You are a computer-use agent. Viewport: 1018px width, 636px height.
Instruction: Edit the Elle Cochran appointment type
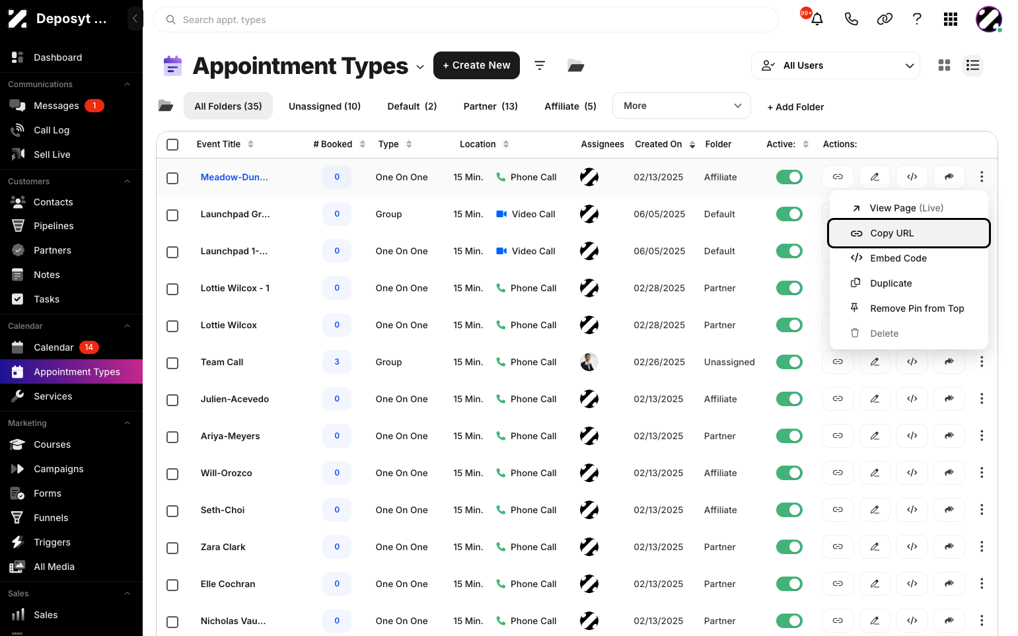(x=875, y=584)
